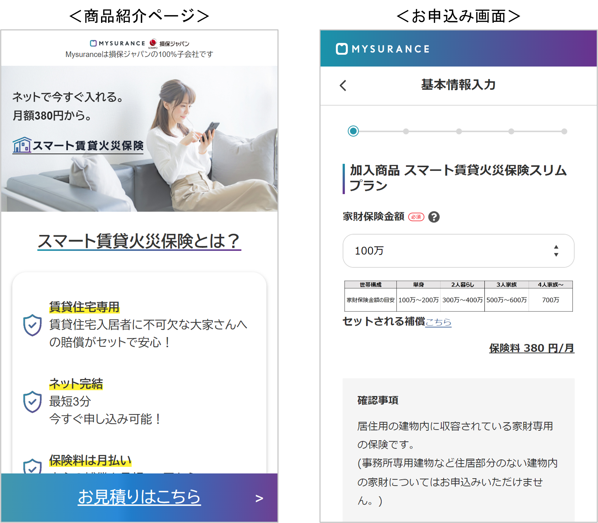
Task: Click the 最短3分 text
Action: coord(70,401)
